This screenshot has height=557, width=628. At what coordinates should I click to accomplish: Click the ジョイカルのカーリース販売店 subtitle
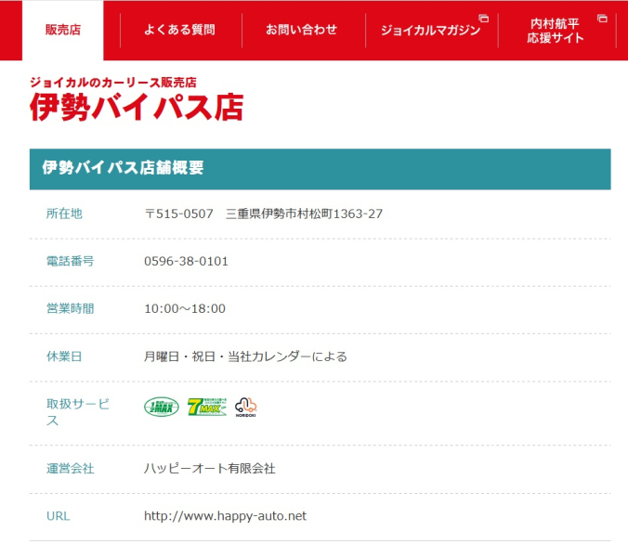click(x=113, y=83)
